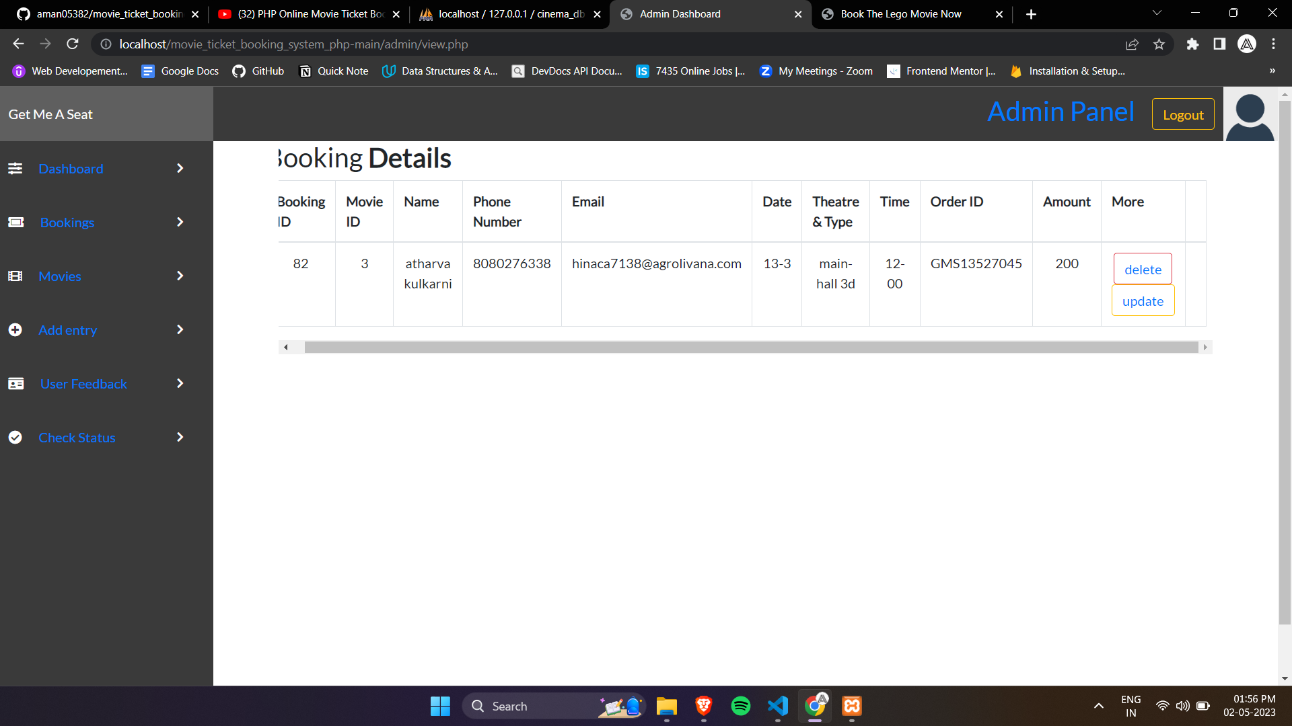Viewport: 1292px width, 726px height.
Task: Click the Check Status checkmark icon
Action: (15, 437)
